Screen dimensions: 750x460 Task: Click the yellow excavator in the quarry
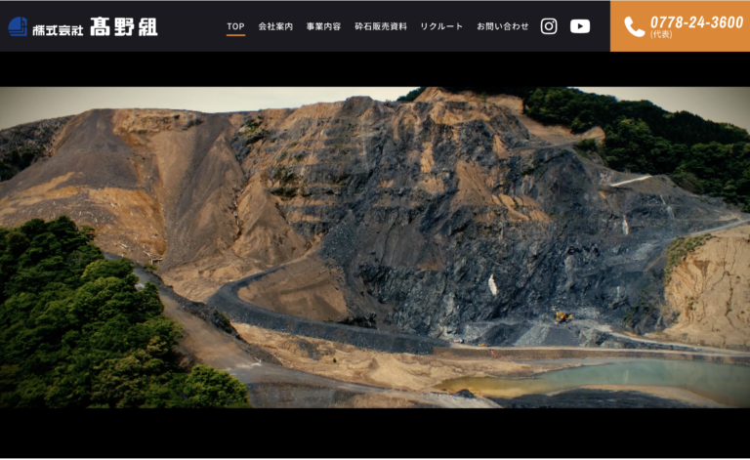point(562,316)
